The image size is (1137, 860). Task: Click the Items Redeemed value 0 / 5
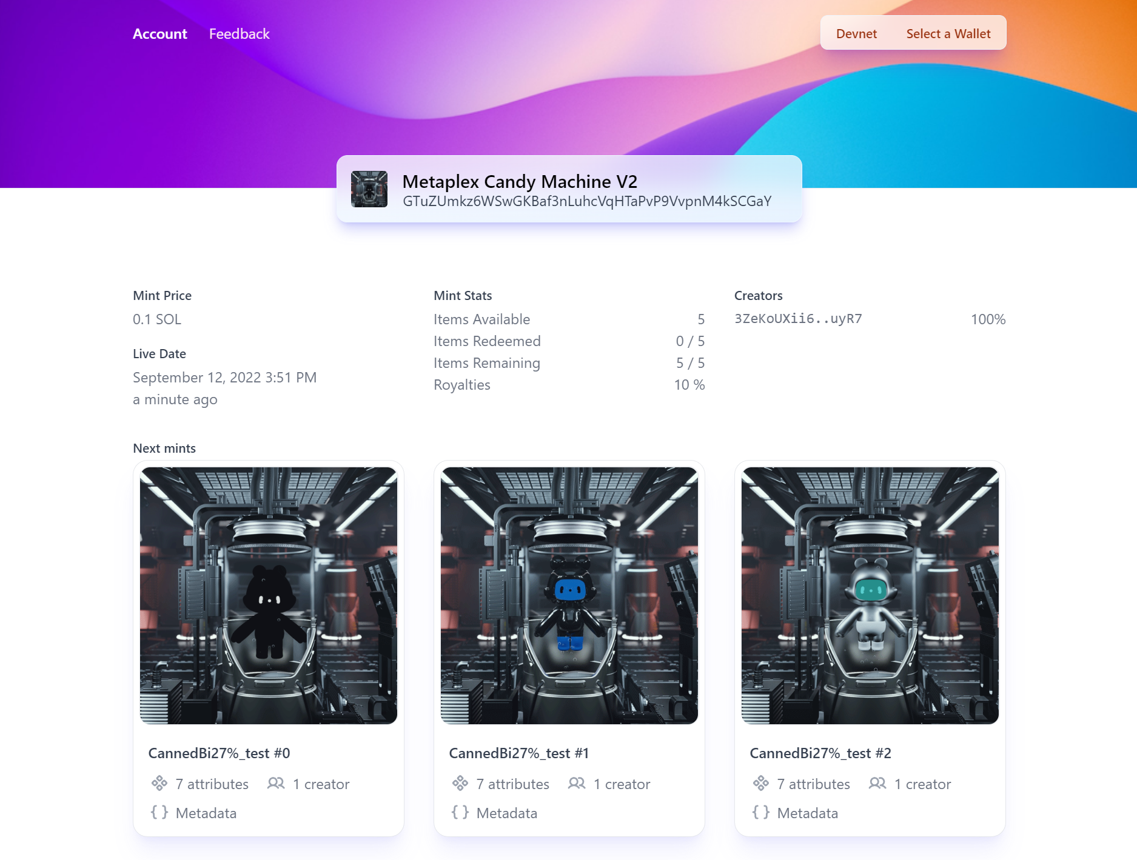click(690, 341)
